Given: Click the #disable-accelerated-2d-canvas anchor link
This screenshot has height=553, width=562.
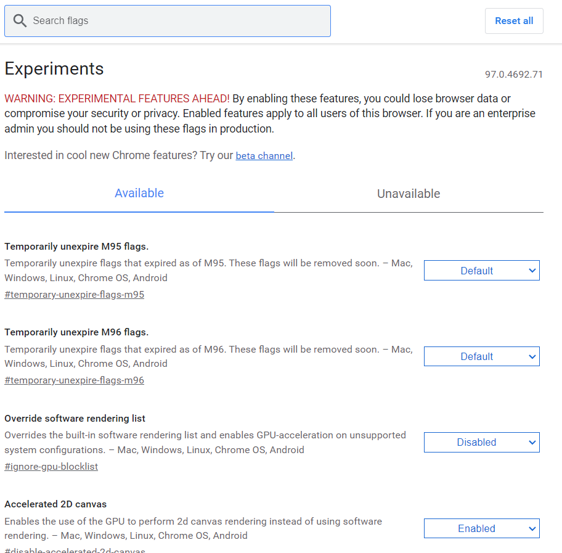Looking at the screenshot, I should coord(75,550).
